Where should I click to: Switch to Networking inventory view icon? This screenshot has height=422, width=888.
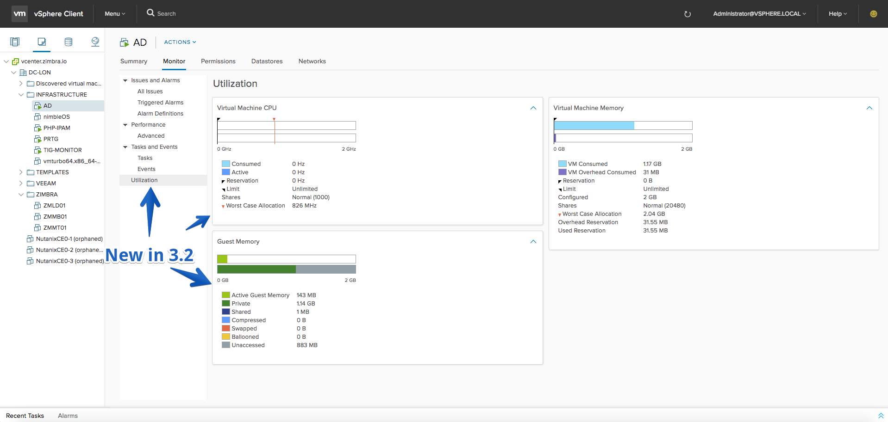tap(95, 42)
